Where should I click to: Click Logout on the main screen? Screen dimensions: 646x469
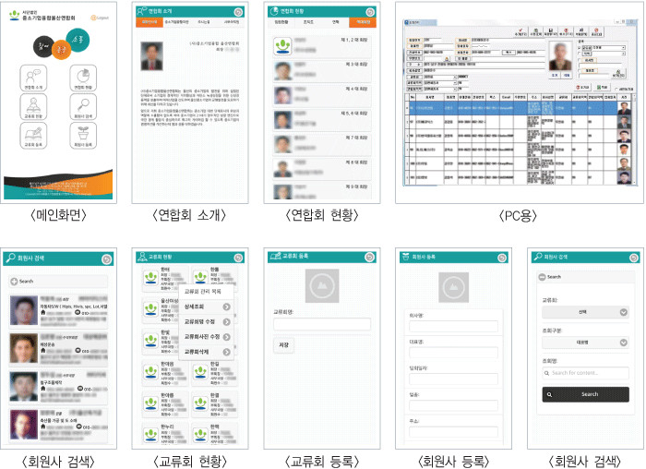click(100, 18)
